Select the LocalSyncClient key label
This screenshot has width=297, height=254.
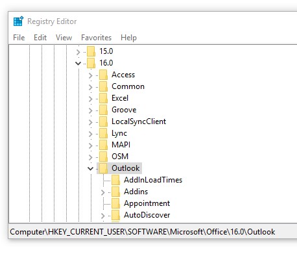tap(139, 121)
